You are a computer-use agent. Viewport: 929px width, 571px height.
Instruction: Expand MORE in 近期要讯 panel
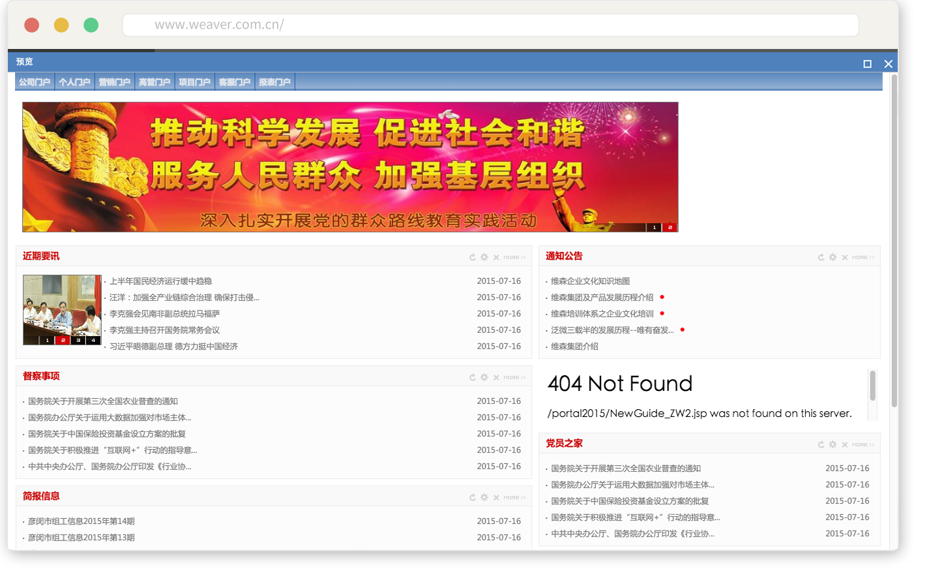coord(514,258)
